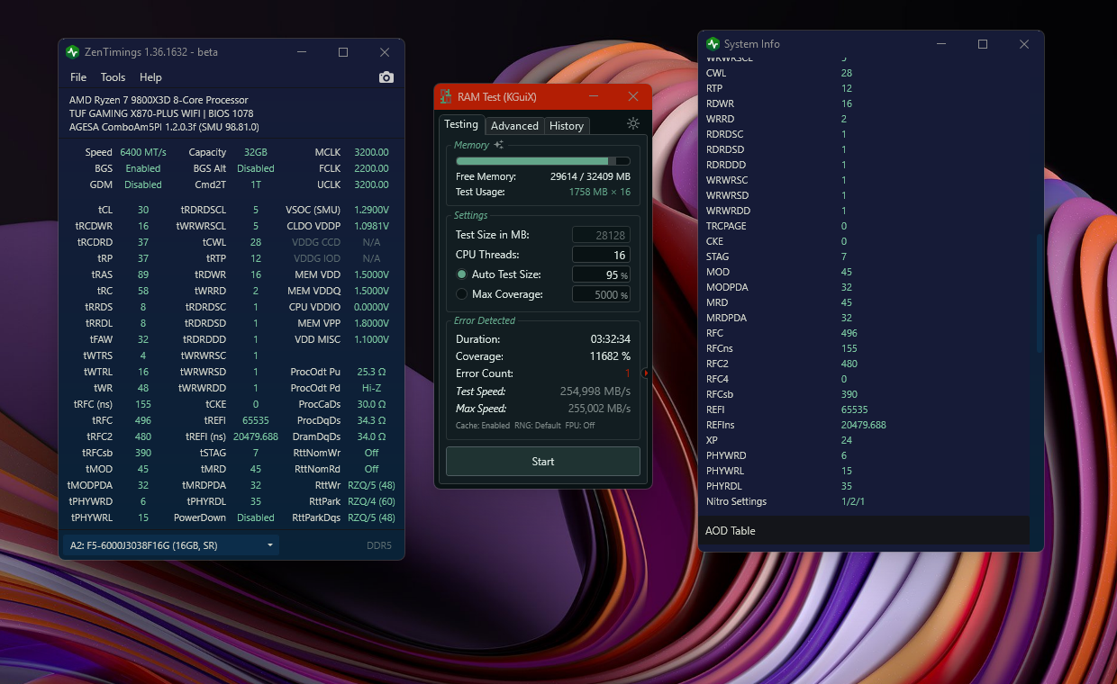Click the System Info app logo icon
This screenshot has width=1117, height=684.
[x=713, y=44]
